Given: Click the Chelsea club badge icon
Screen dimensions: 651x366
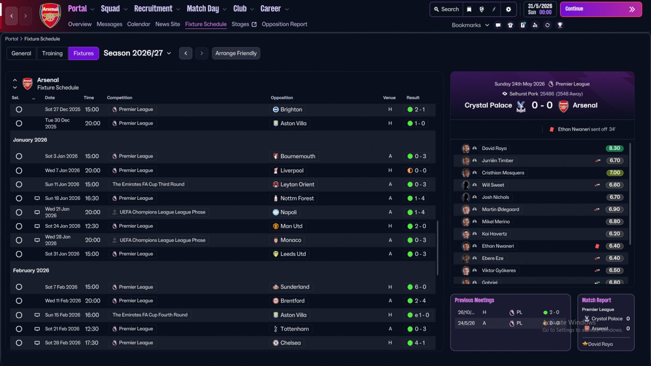Looking at the screenshot, I should click(x=276, y=343).
